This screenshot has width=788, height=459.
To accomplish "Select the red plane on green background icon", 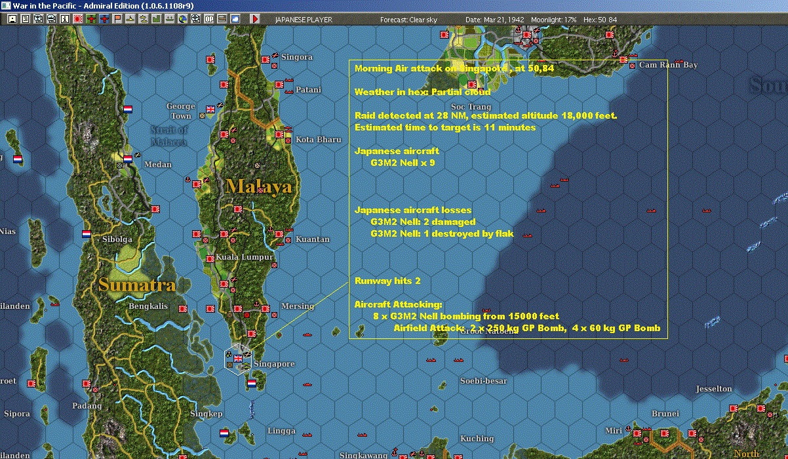I will click(x=90, y=19).
